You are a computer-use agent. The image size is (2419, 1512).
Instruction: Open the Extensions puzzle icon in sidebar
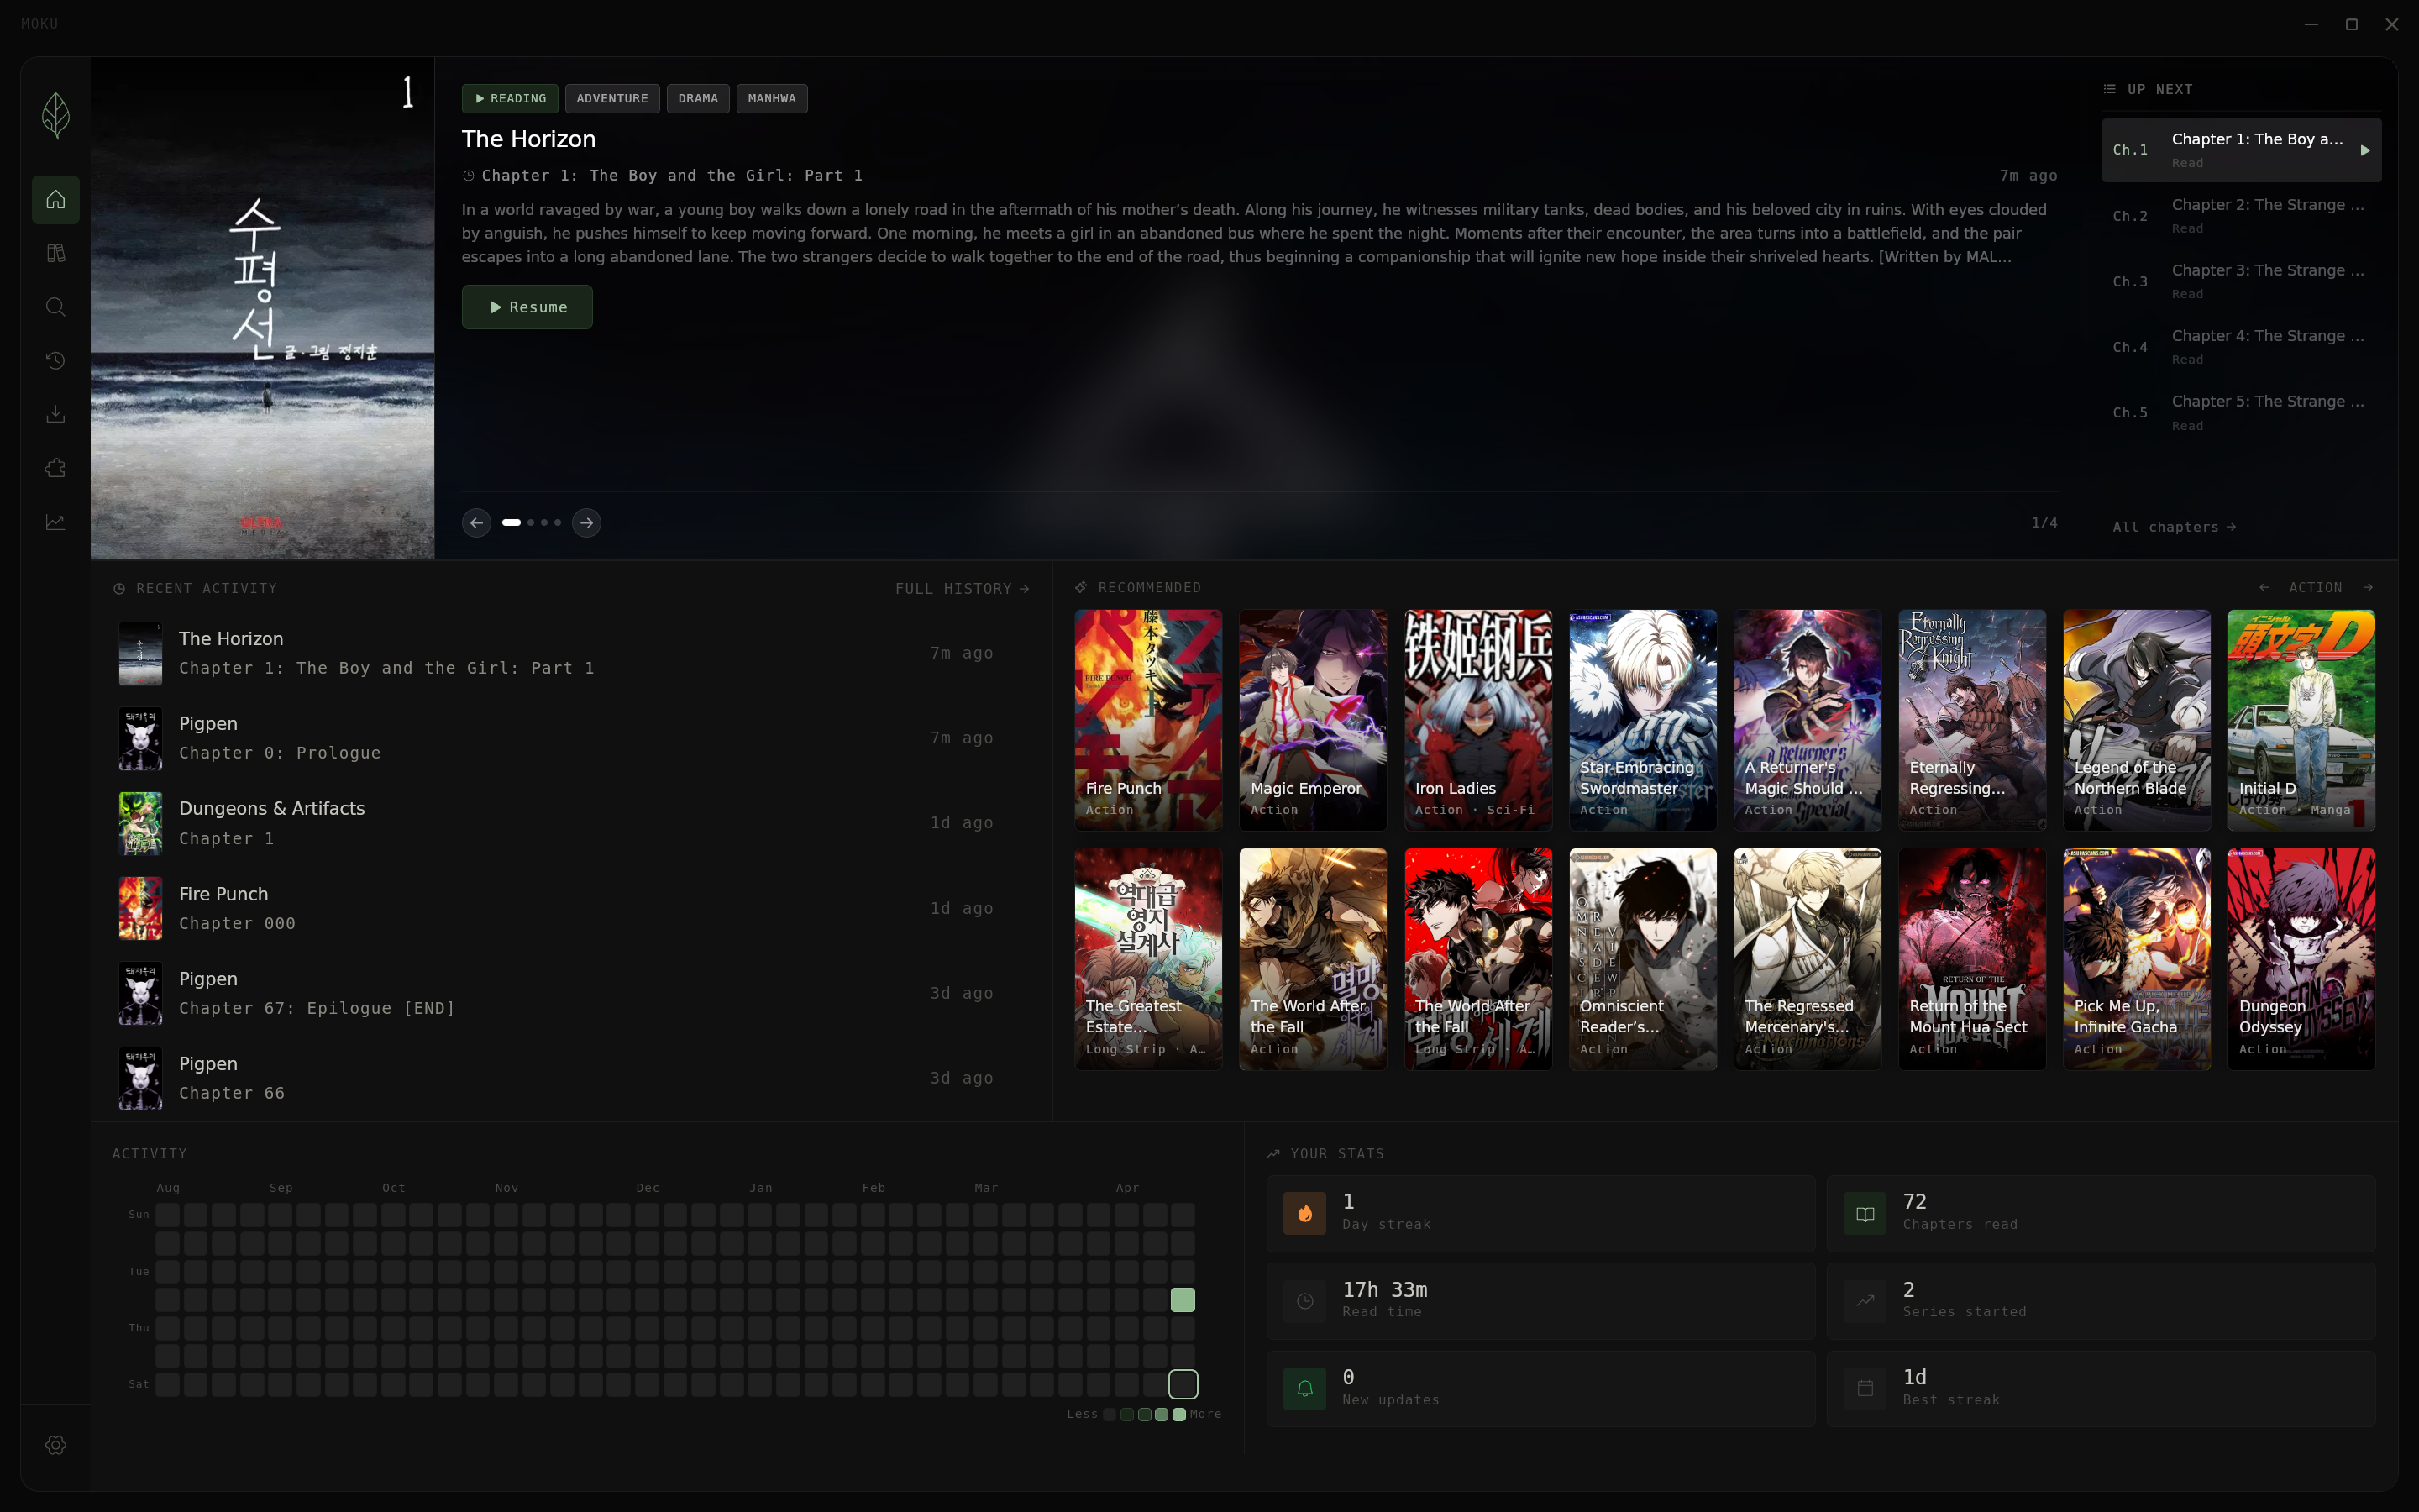click(x=56, y=468)
